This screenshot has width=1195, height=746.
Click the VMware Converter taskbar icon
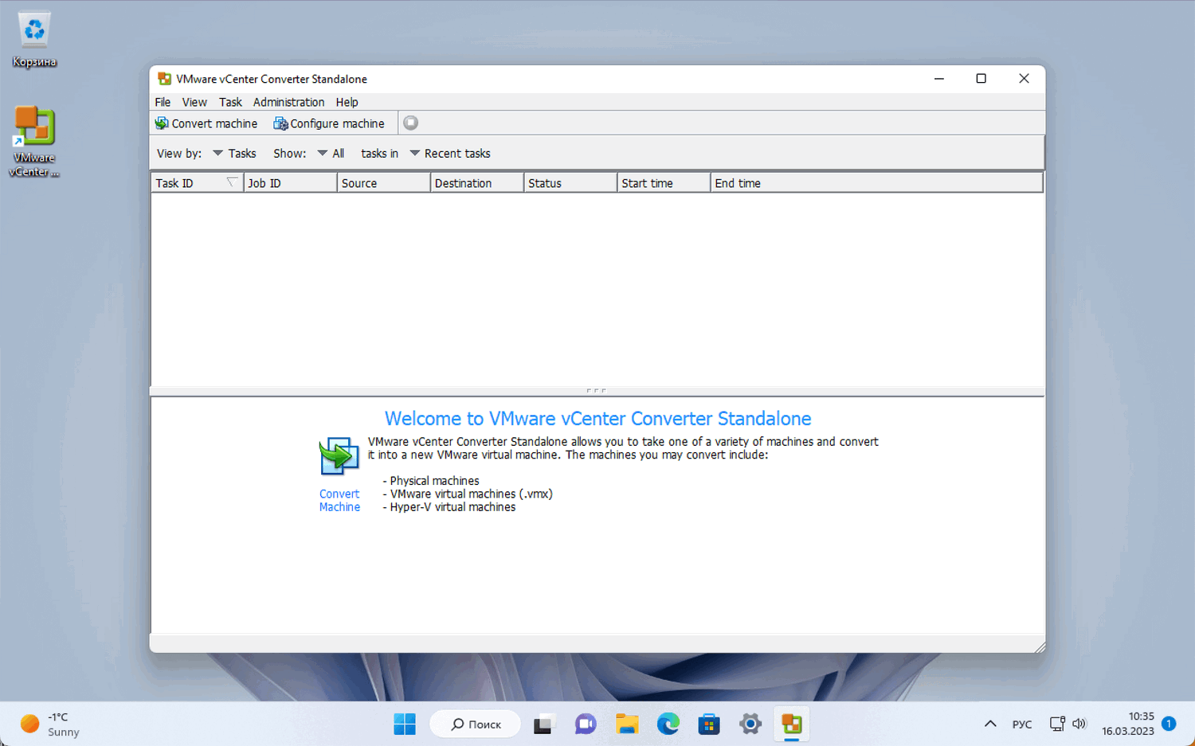point(792,724)
